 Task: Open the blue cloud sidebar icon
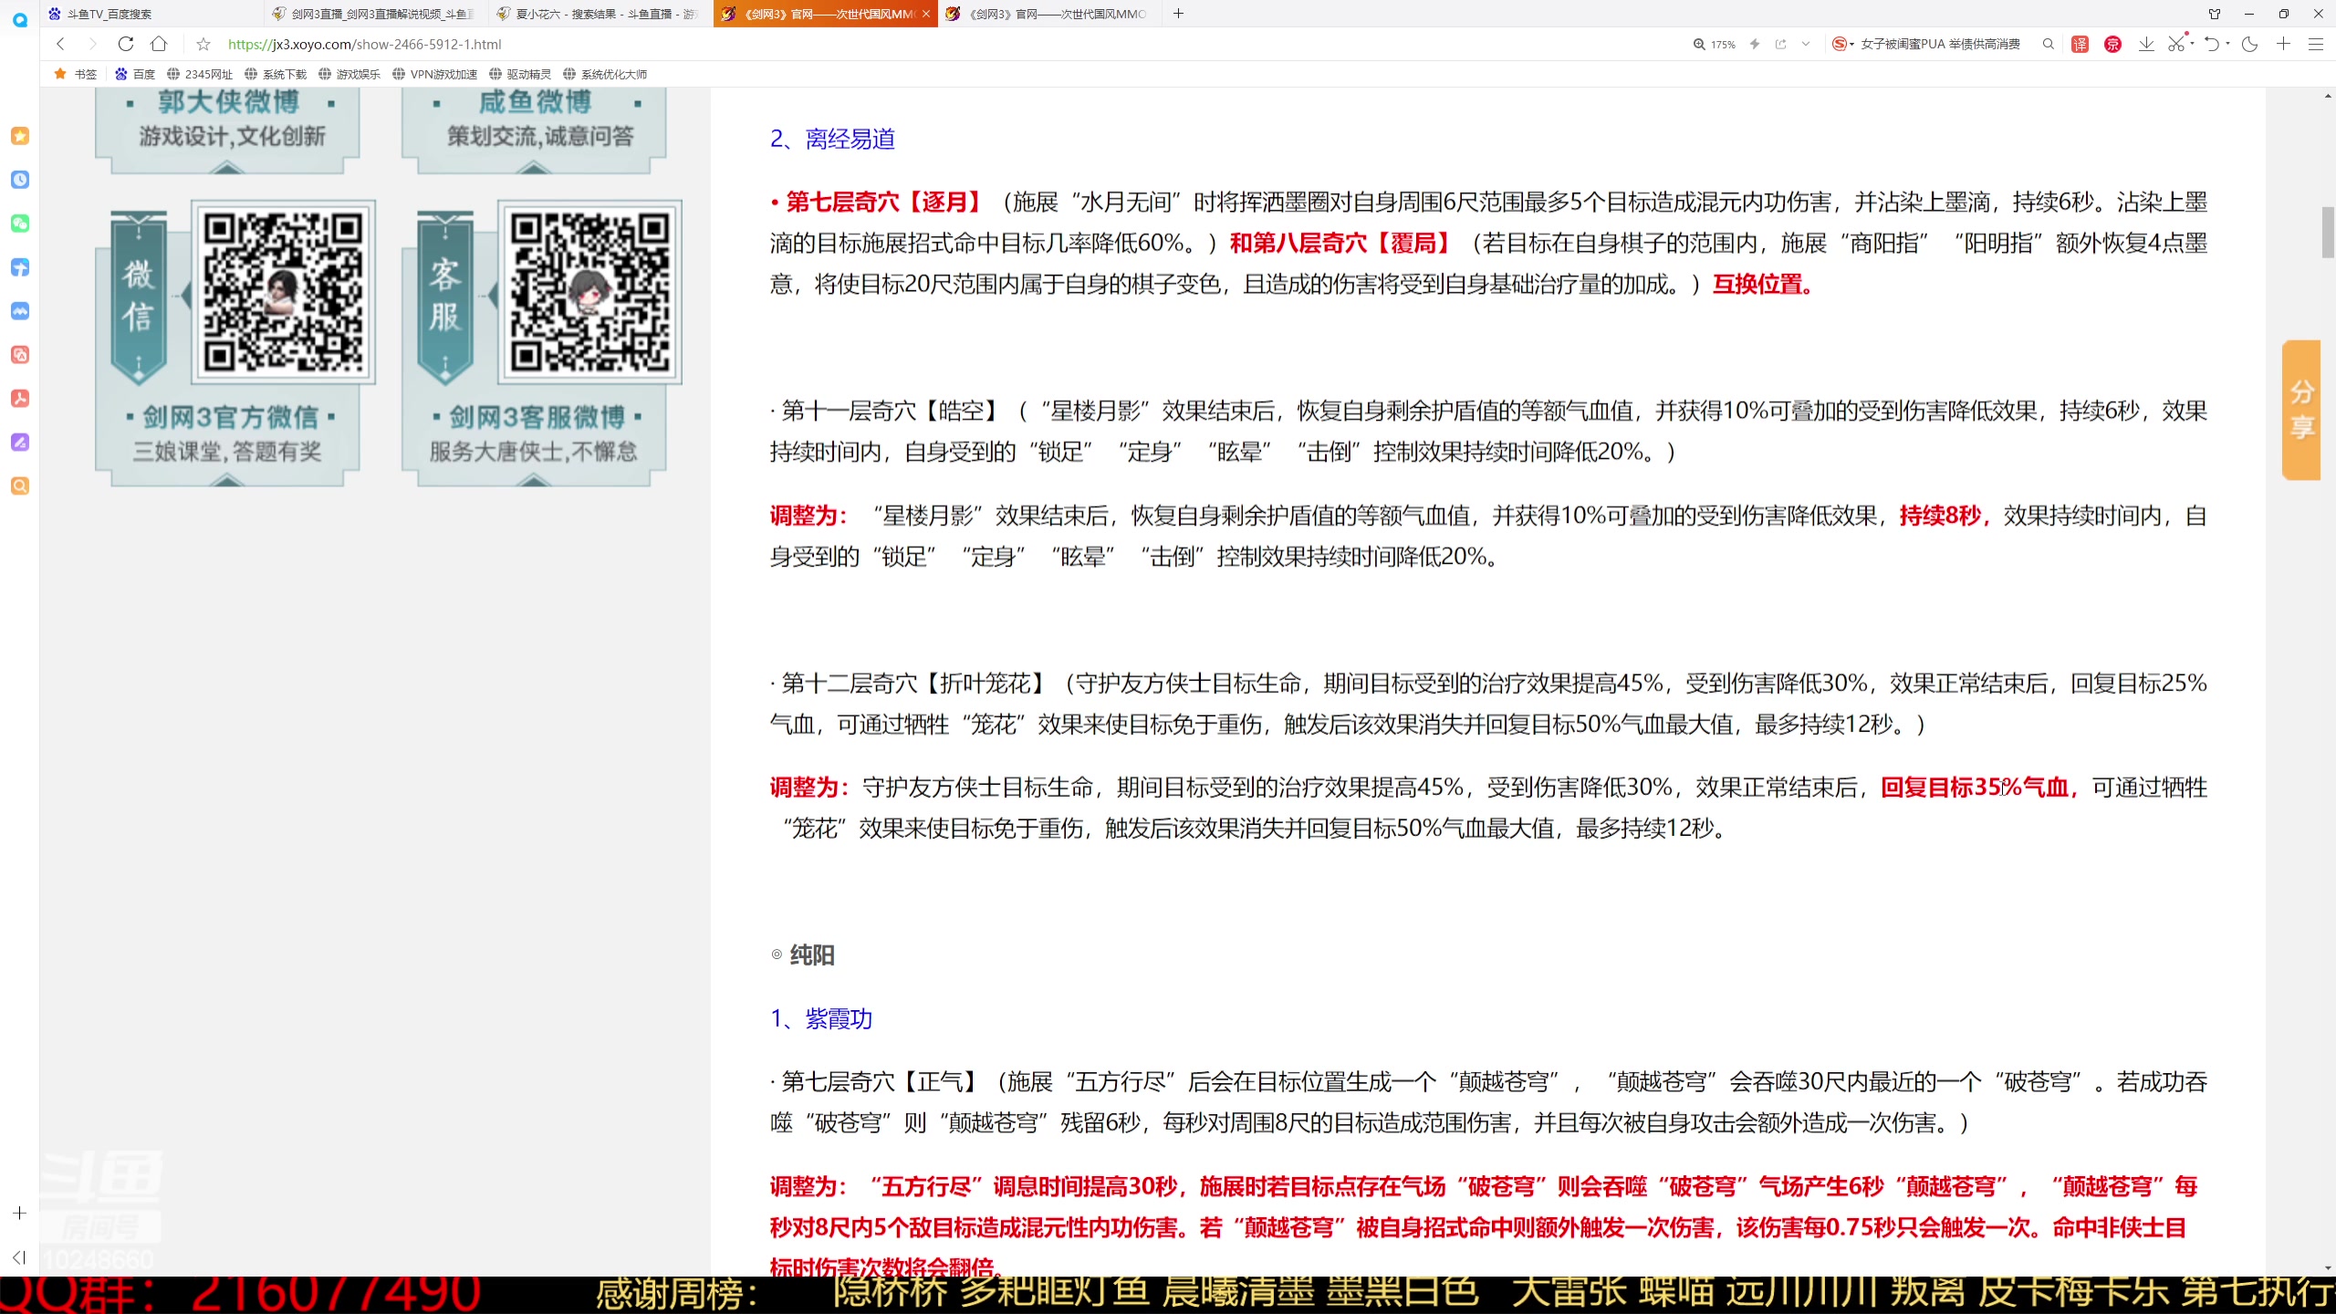tap(20, 311)
